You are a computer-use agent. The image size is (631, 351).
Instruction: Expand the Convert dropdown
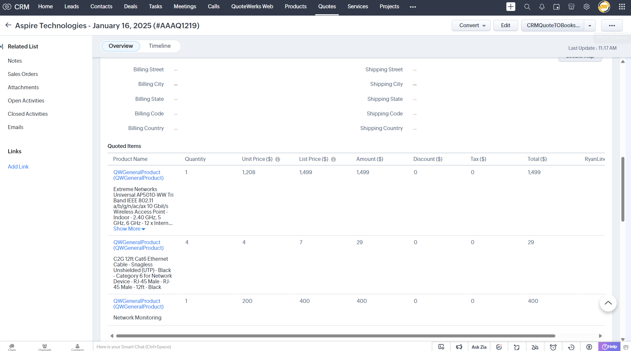point(484,26)
